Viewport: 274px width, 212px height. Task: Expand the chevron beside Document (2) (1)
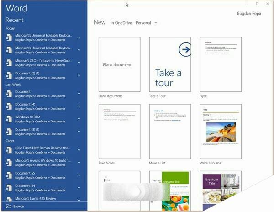(x=79, y=75)
